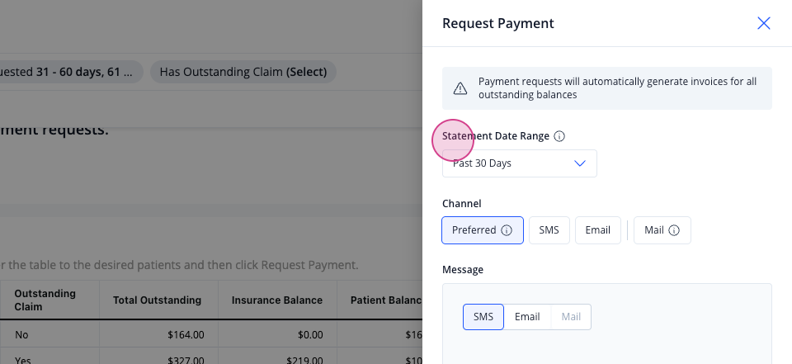Select the SMS channel option

[x=549, y=230]
